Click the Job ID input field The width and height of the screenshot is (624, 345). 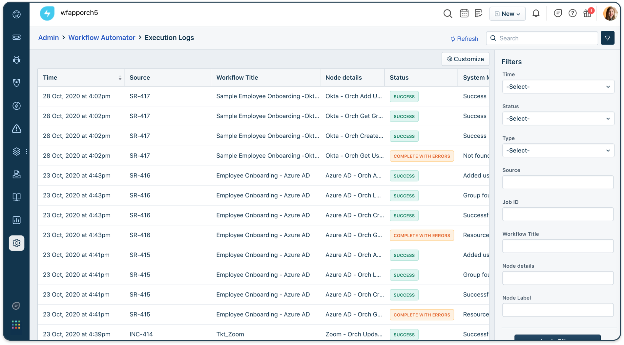[558, 214]
